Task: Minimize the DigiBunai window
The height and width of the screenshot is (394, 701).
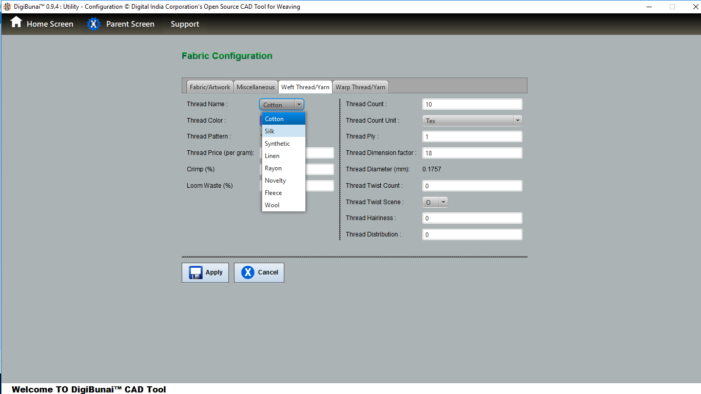Action: pos(650,7)
